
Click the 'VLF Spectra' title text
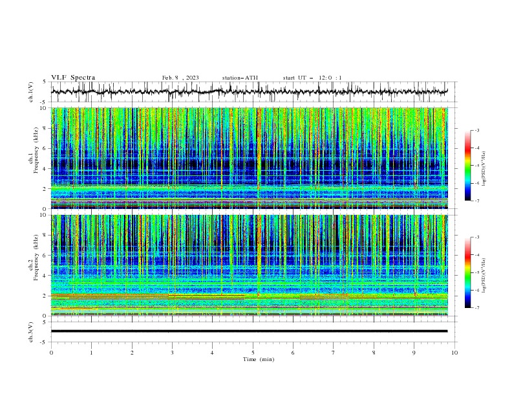point(73,78)
